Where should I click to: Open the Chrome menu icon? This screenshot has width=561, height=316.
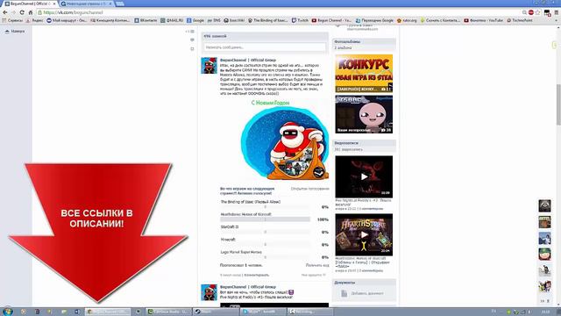coord(557,12)
